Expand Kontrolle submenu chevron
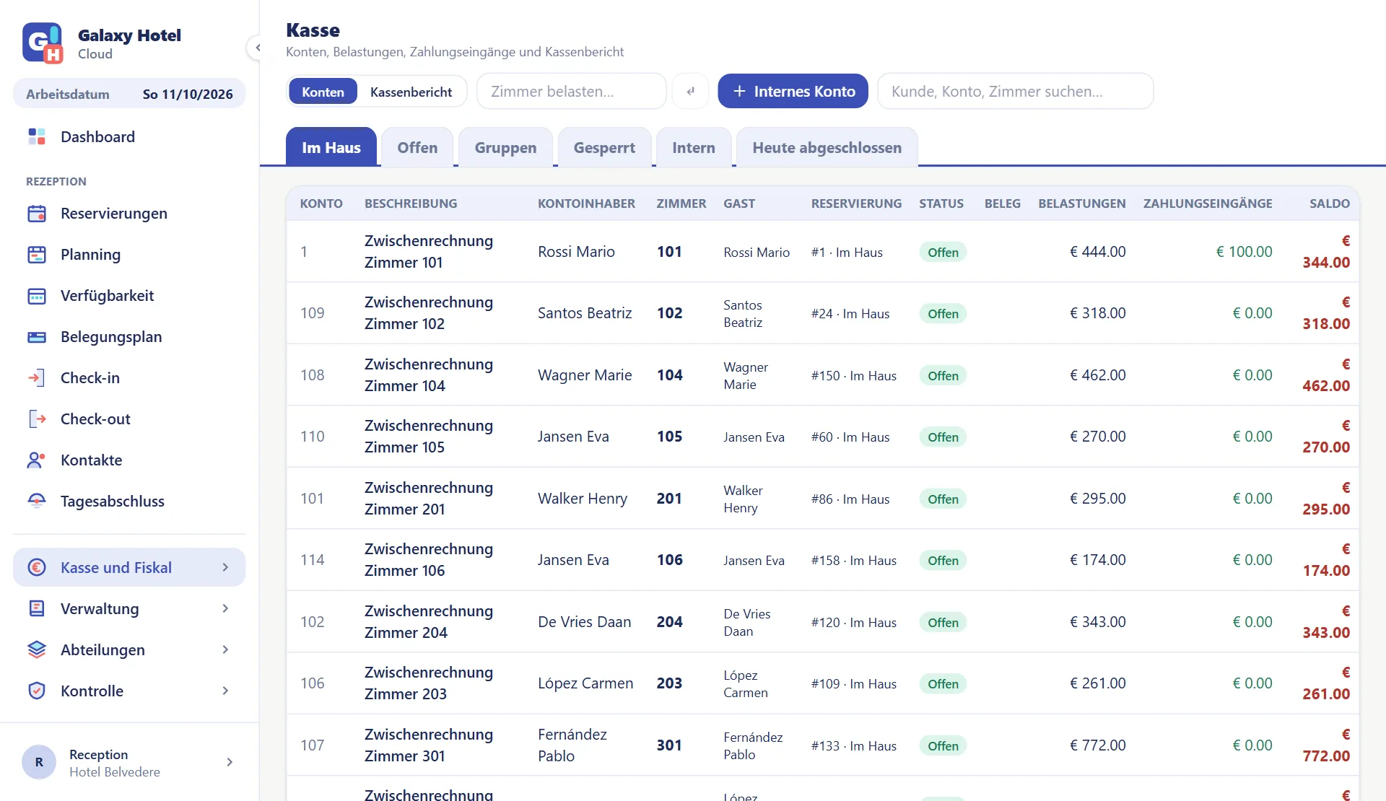The height and width of the screenshot is (801, 1386). coord(225,691)
